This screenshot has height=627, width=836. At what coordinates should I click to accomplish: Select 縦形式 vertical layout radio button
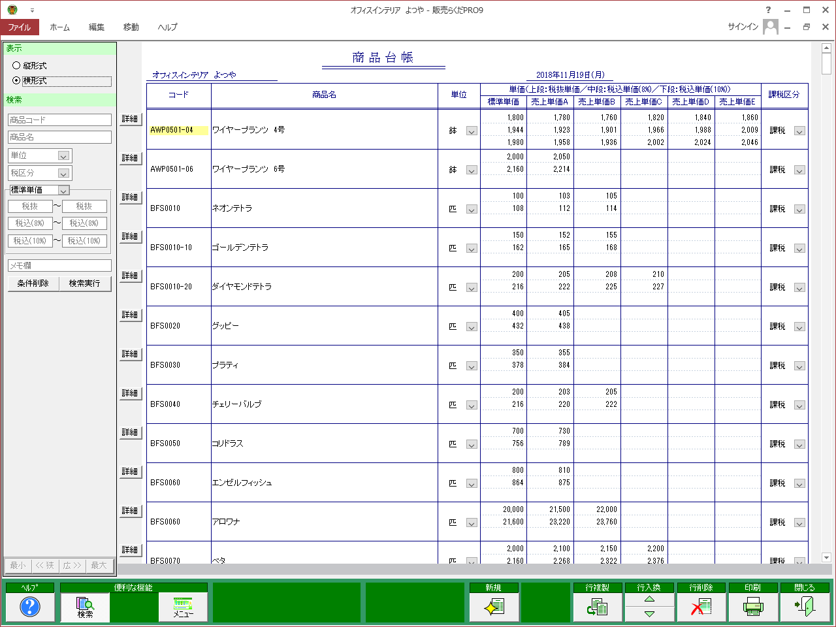click(16, 65)
